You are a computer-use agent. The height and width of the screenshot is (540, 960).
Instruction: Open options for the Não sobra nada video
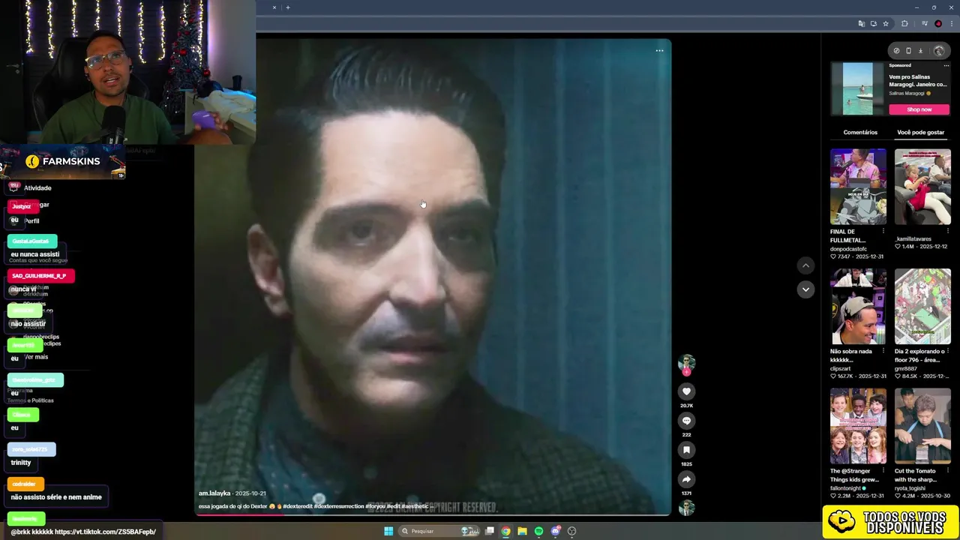click(883, 351)
